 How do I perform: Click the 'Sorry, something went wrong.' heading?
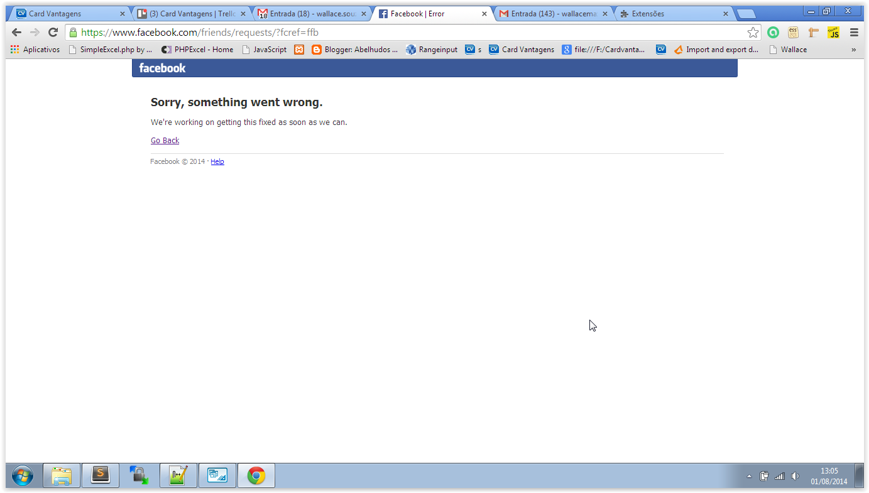coord(236,102)
